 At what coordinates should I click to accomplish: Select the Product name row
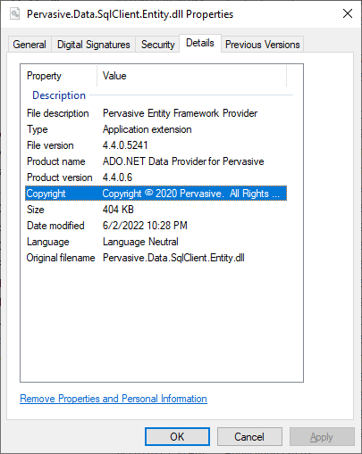click(x=156, y=161)
